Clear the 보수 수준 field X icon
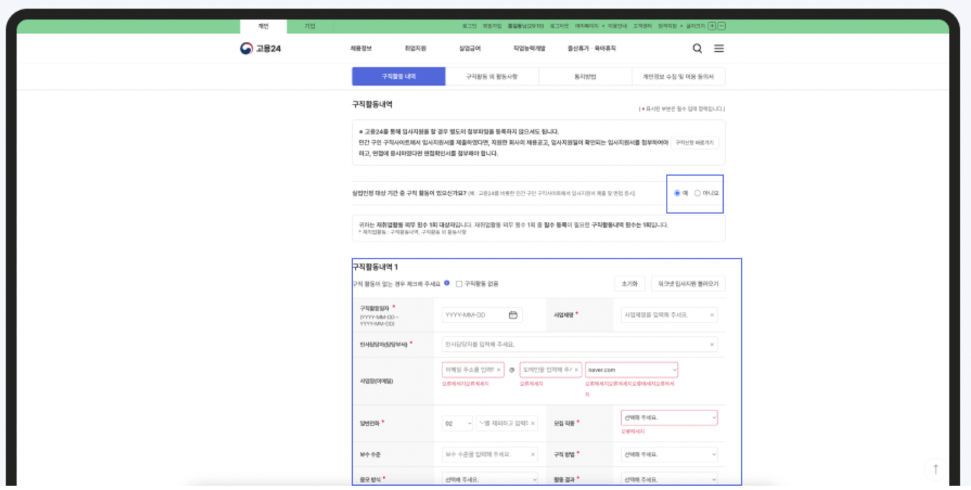The height and width of the screenshot is (490, 971). 533,455
